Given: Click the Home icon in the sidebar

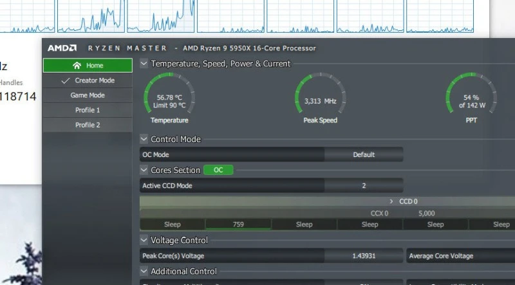Looking at the screenshot, I should point(77,66).
